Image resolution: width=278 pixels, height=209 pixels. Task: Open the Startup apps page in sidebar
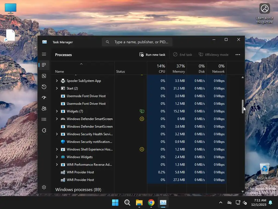[44, 98]
